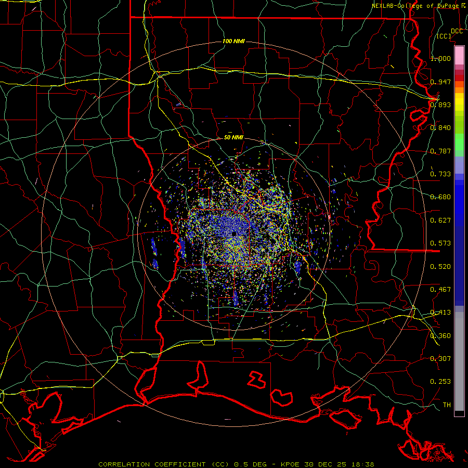This screenshot has height=468, width=468.
Task: Click the 0.5 DEG elevation text in the caption
Action: pyautogui.click(x=251, y=464)
